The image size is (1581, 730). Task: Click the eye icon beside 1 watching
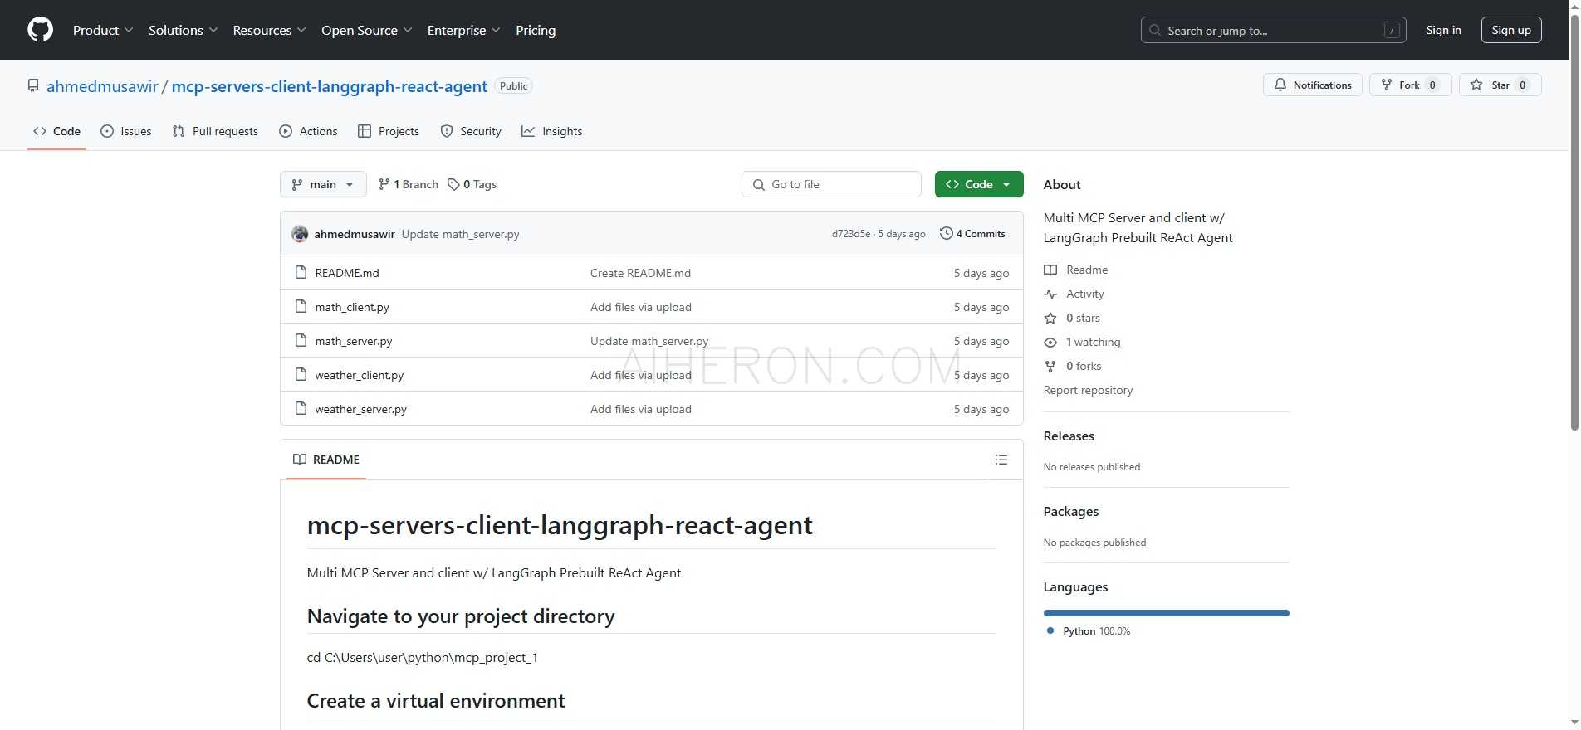click(x=1050, y=342)
